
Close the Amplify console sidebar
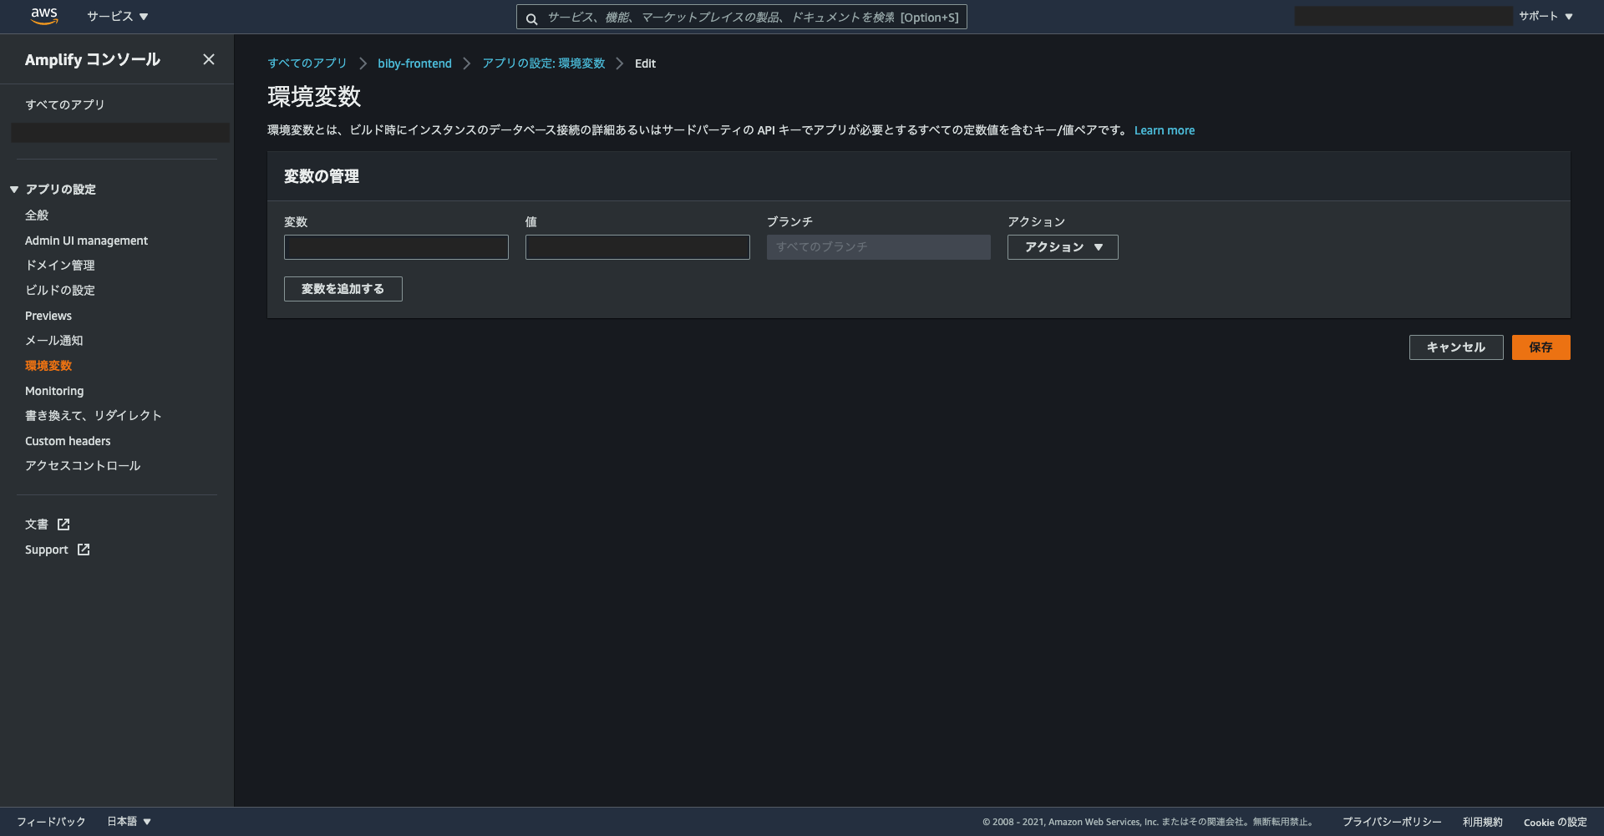point(209,59)
